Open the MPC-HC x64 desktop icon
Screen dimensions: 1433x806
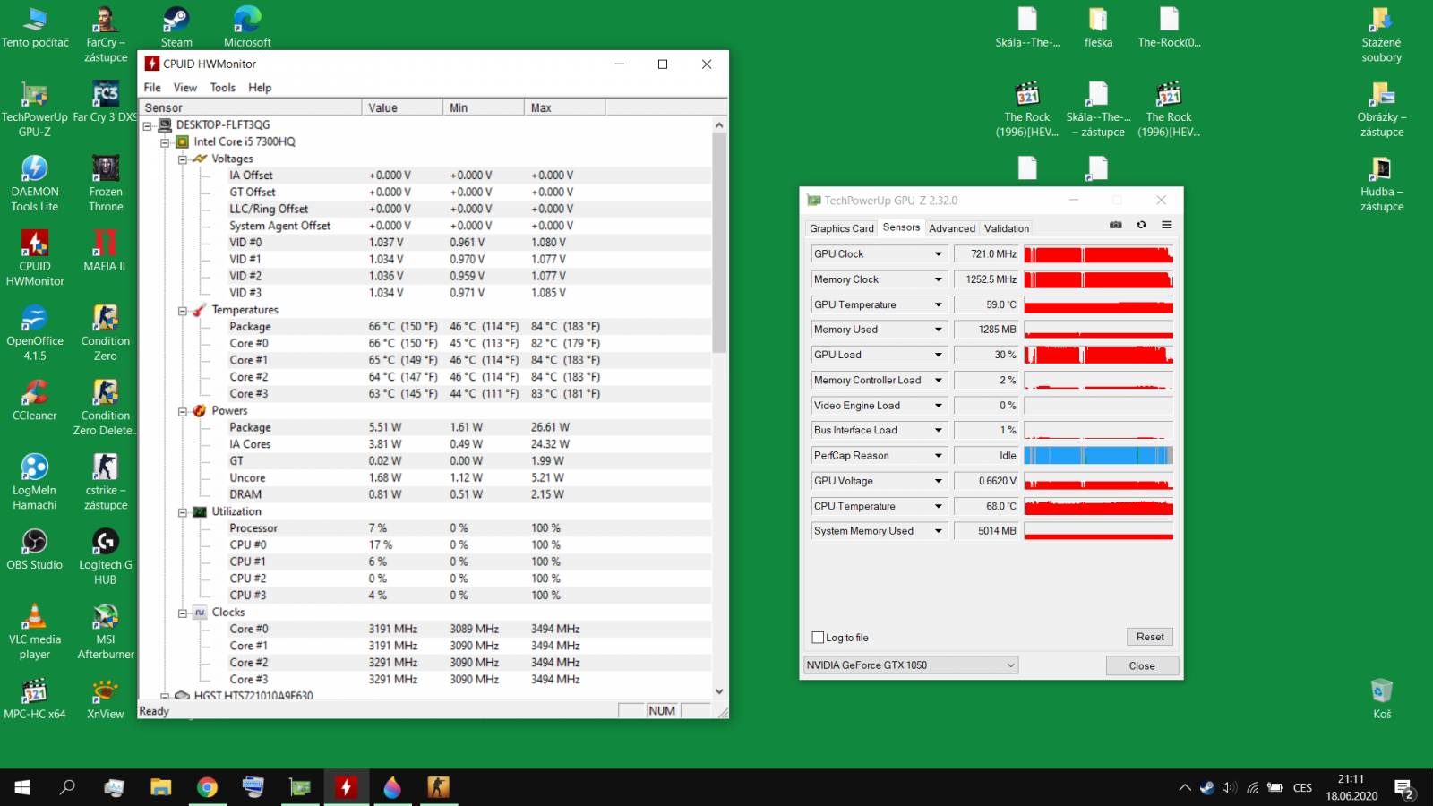click(35, 699)
